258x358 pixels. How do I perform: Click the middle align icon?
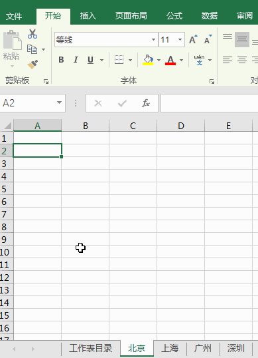click(242, 39)
